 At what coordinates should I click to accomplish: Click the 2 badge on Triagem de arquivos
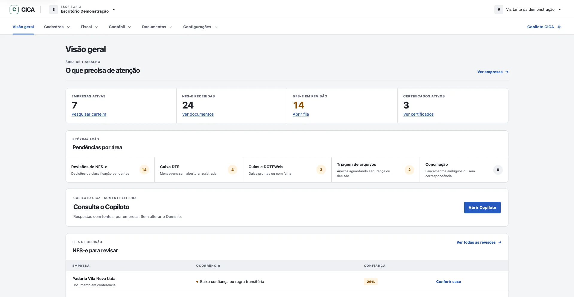tap(409, 170)
